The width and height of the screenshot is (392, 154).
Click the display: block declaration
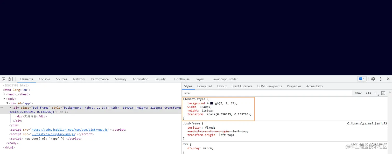200,148
